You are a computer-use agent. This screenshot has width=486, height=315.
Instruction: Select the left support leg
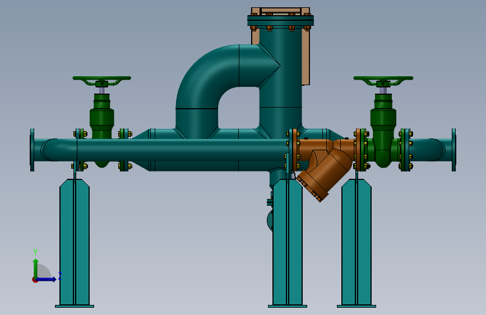(75, 242)
